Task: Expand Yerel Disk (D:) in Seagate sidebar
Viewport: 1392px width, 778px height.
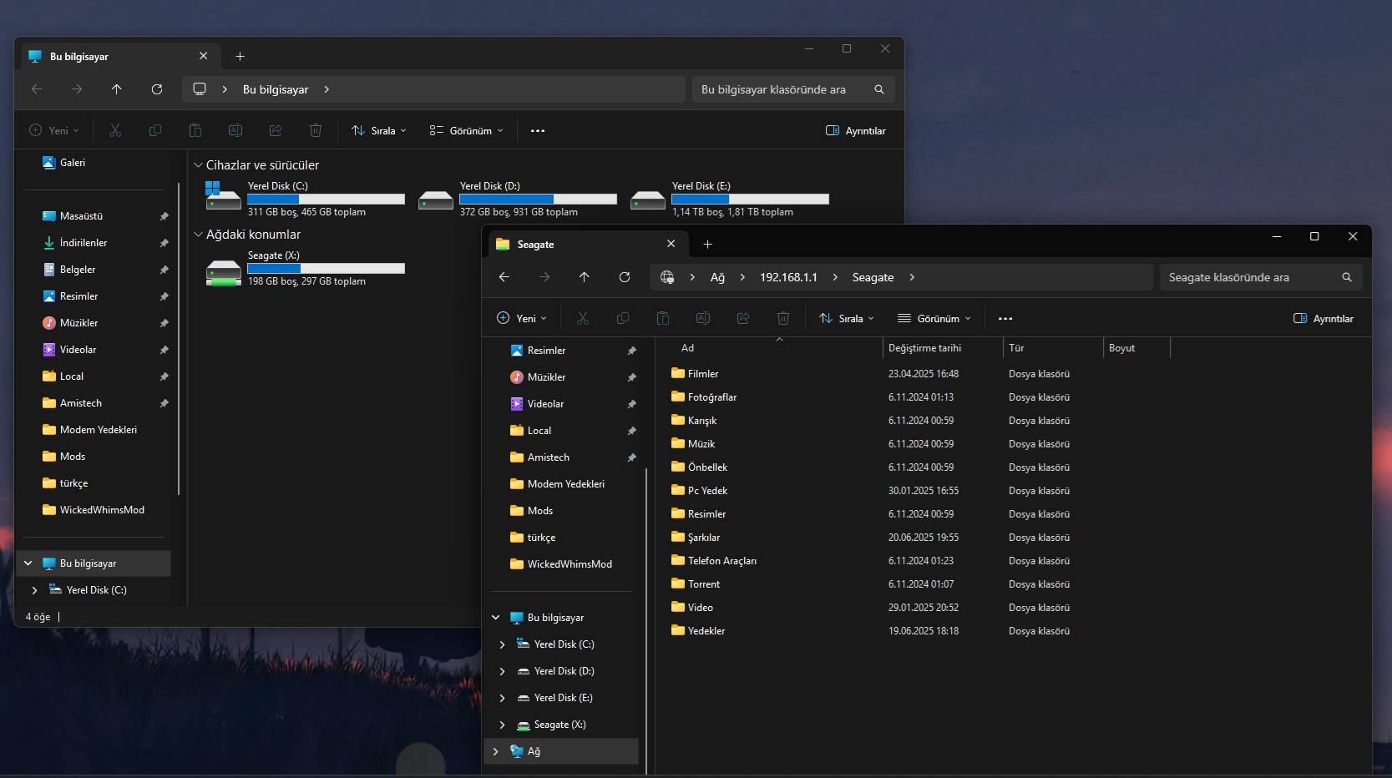Action: 502,671
